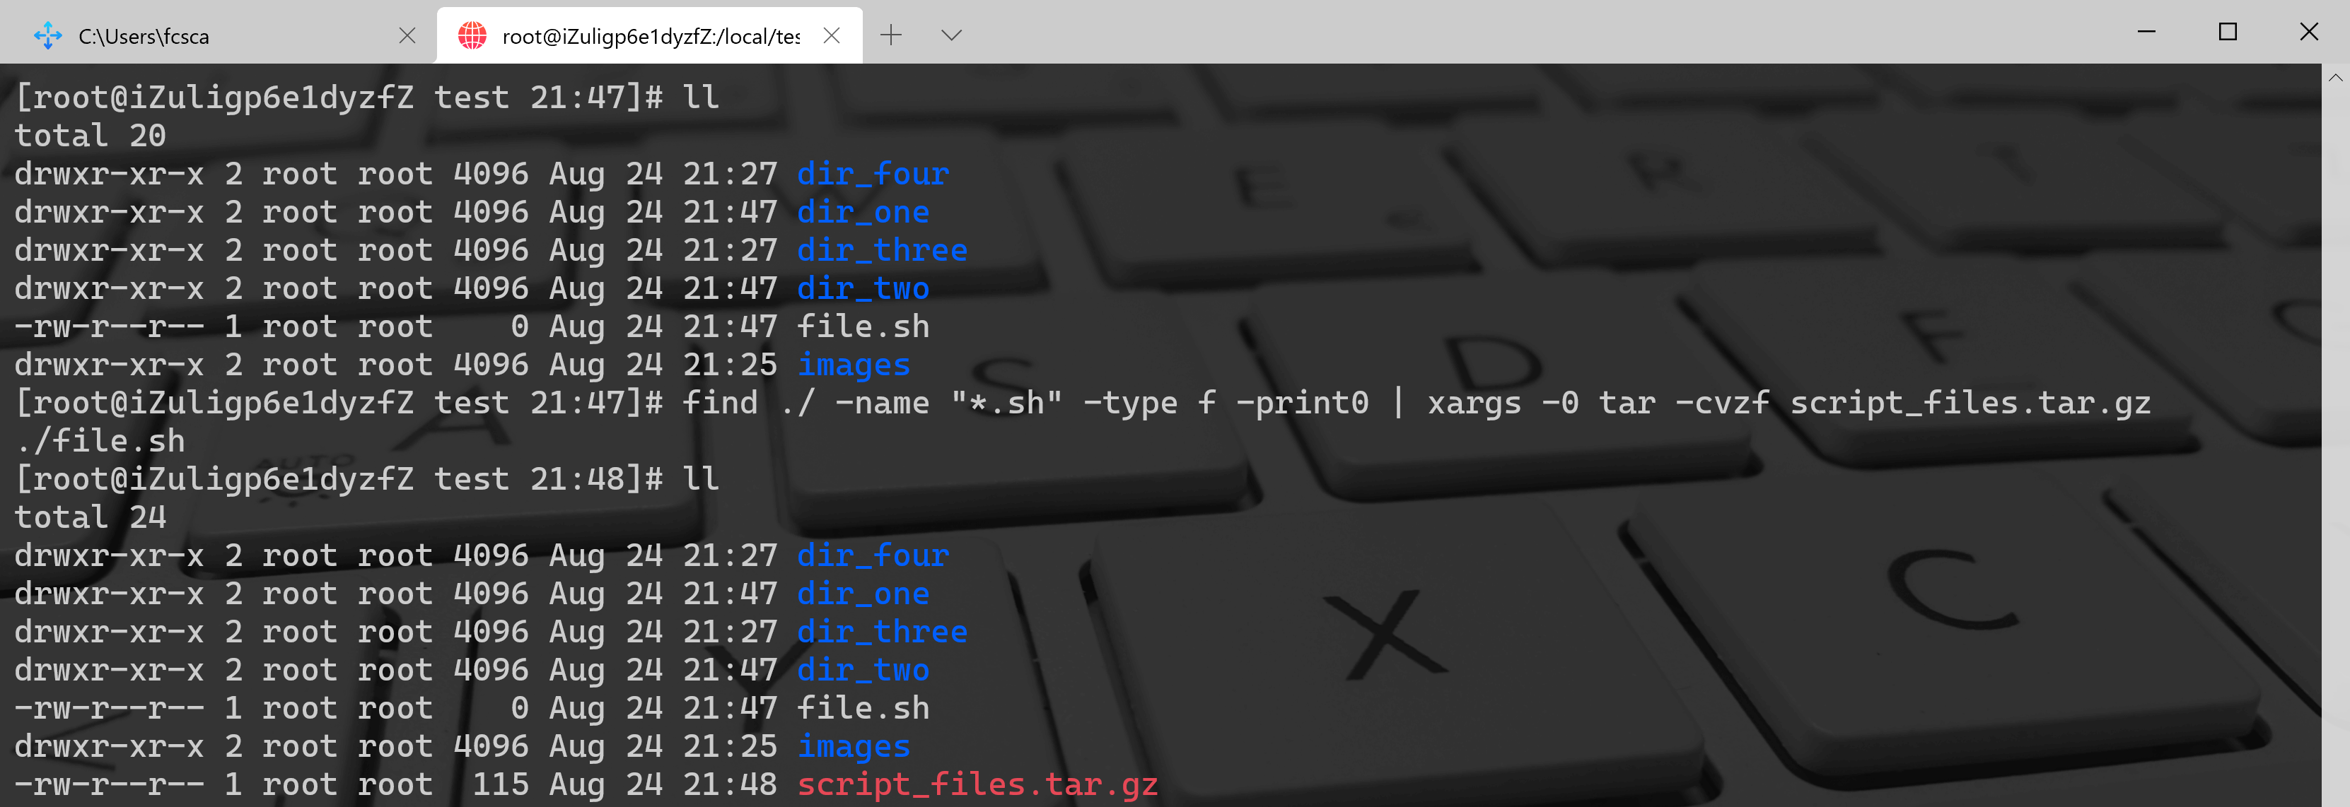2350x807 pixels.
Task: Open a new tab with plus button
Action: click(890, 35)
